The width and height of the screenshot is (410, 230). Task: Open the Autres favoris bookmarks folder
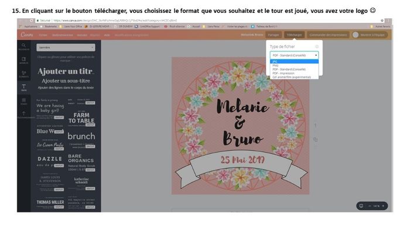pos(380,26)
